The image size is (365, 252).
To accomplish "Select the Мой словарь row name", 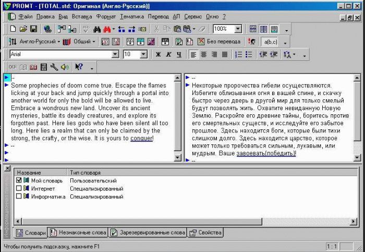I will point(47,180).
